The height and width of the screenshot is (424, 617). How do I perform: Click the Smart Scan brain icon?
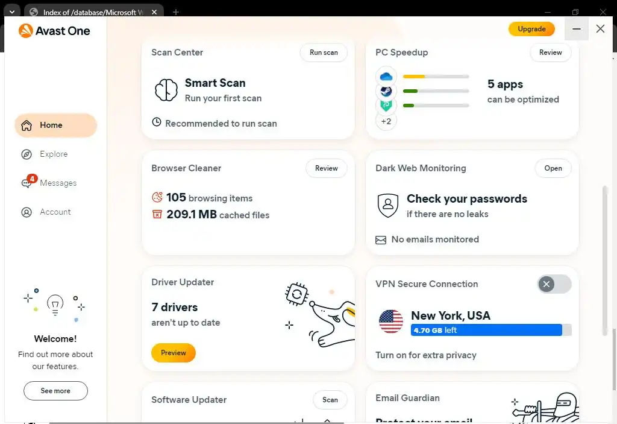pos(166,90)
